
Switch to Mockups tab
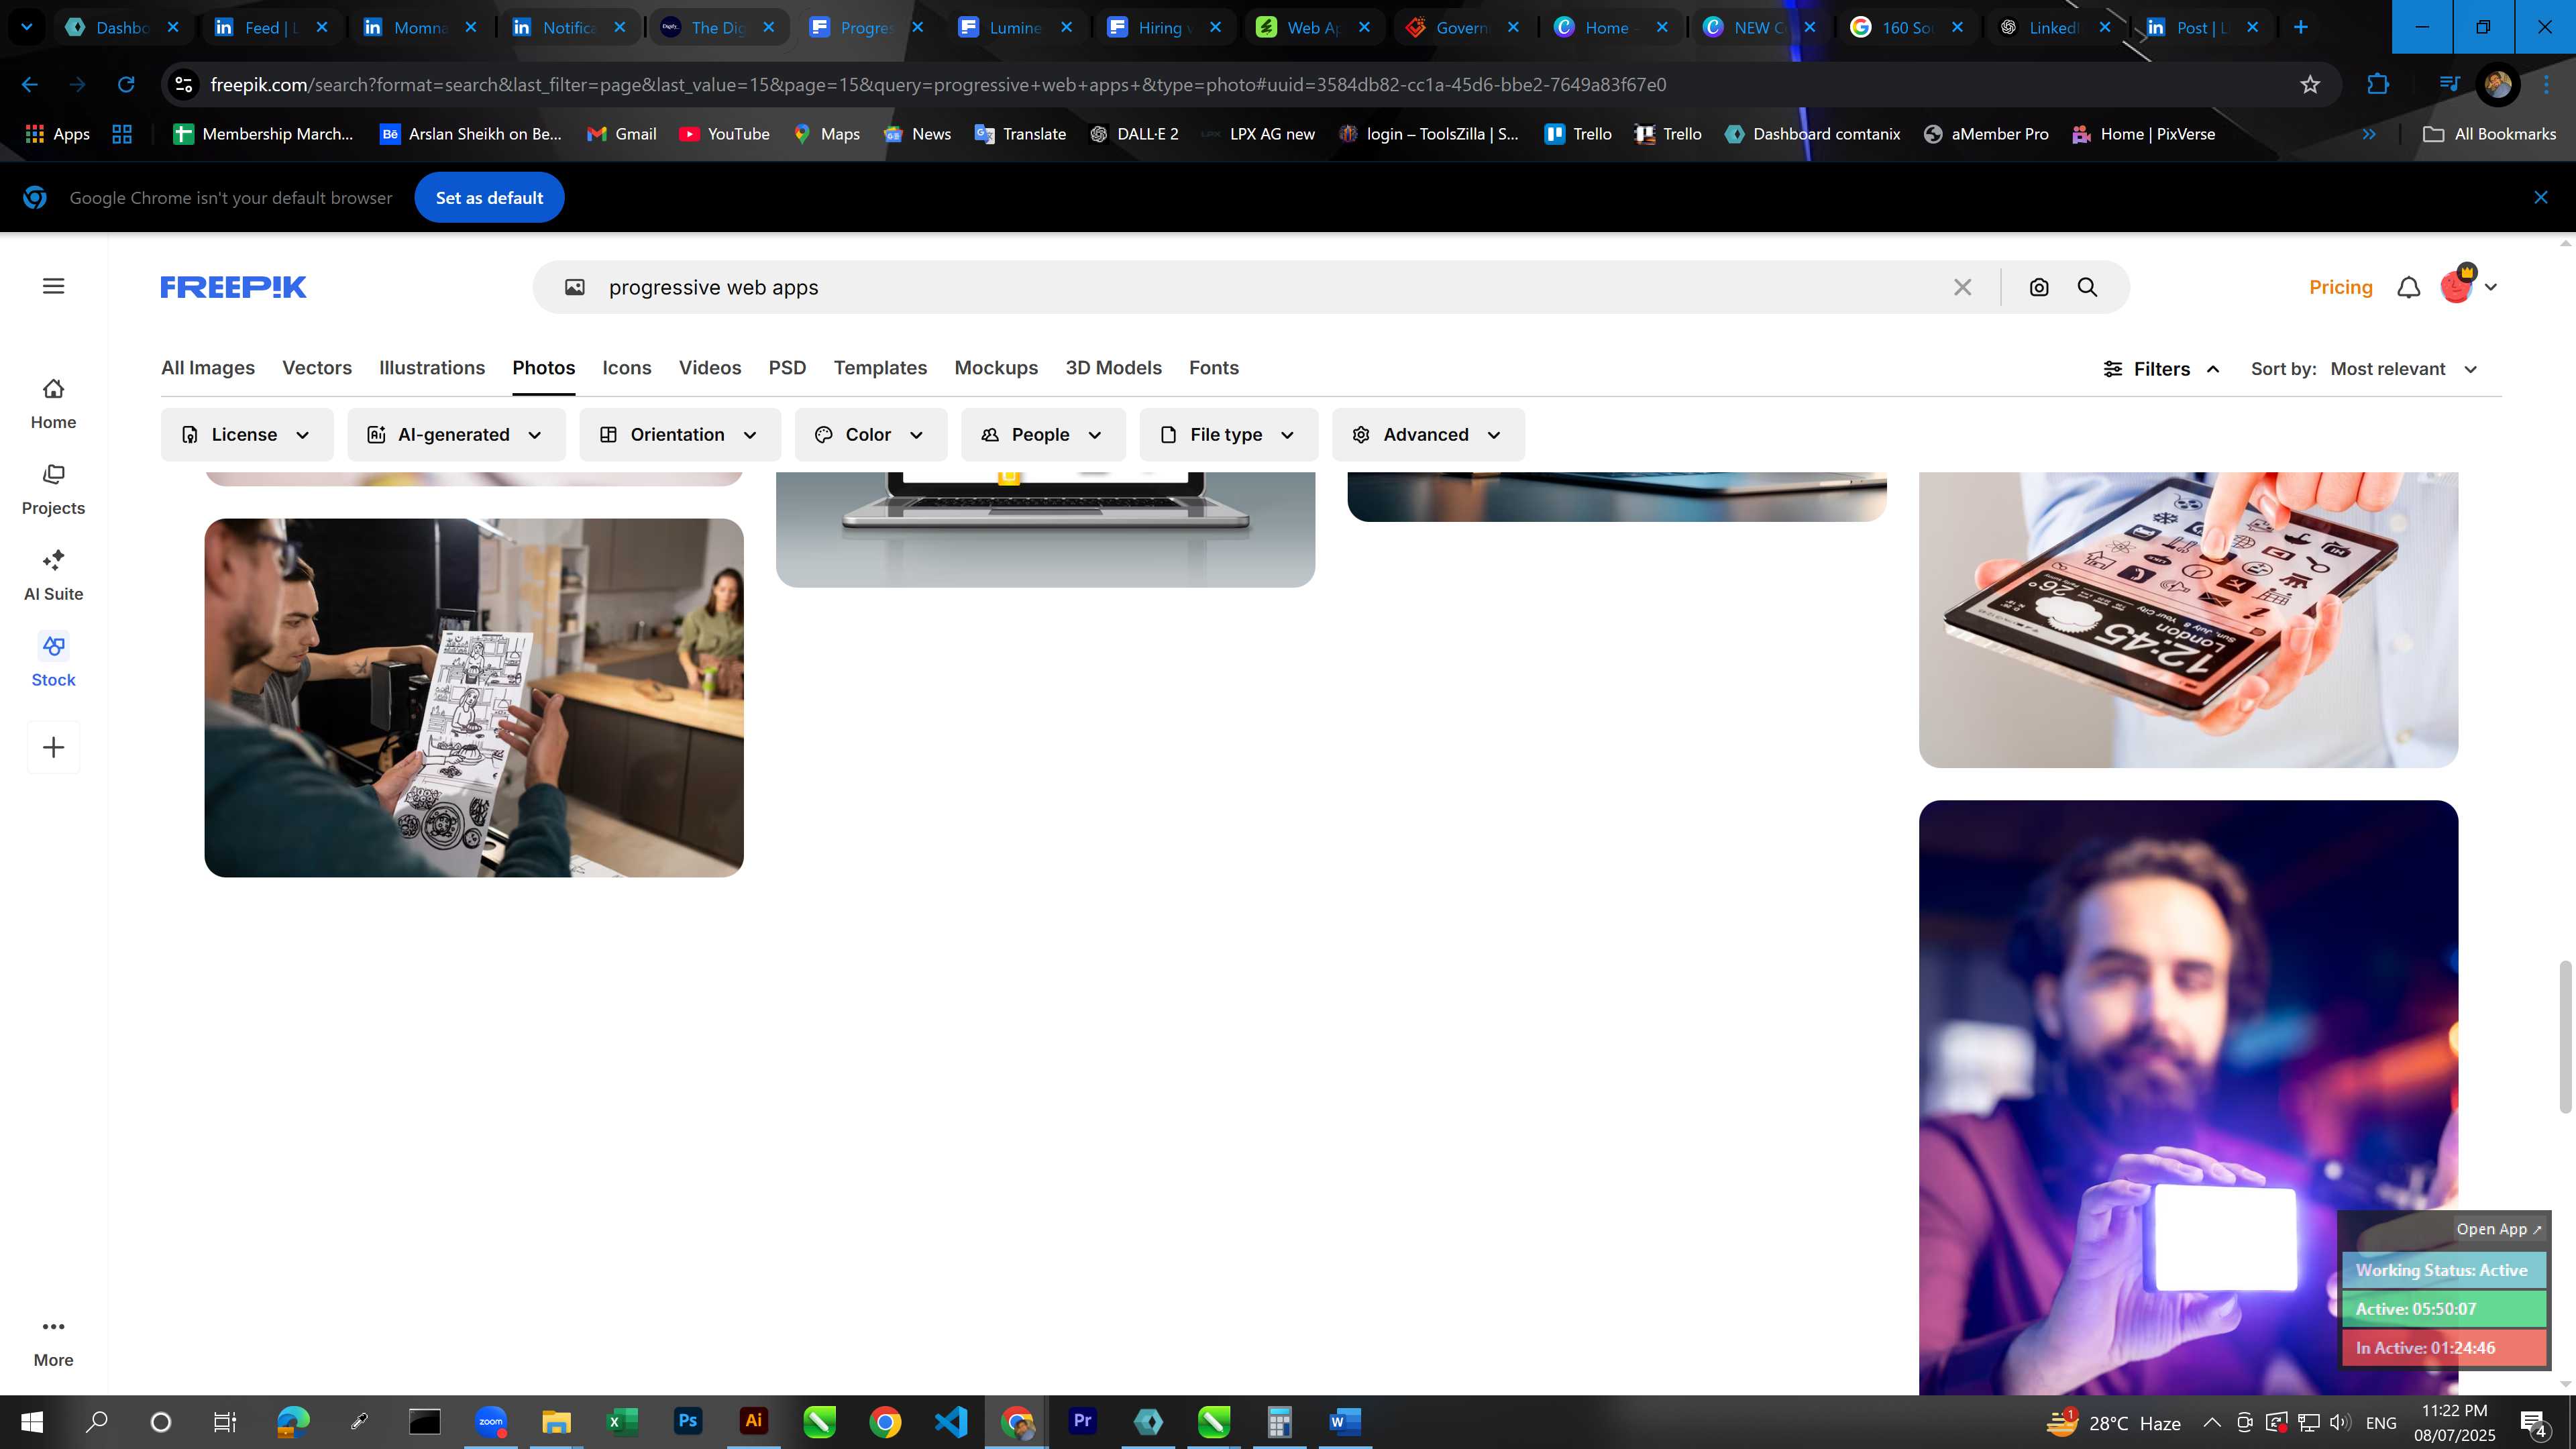(x=996, y=368)
